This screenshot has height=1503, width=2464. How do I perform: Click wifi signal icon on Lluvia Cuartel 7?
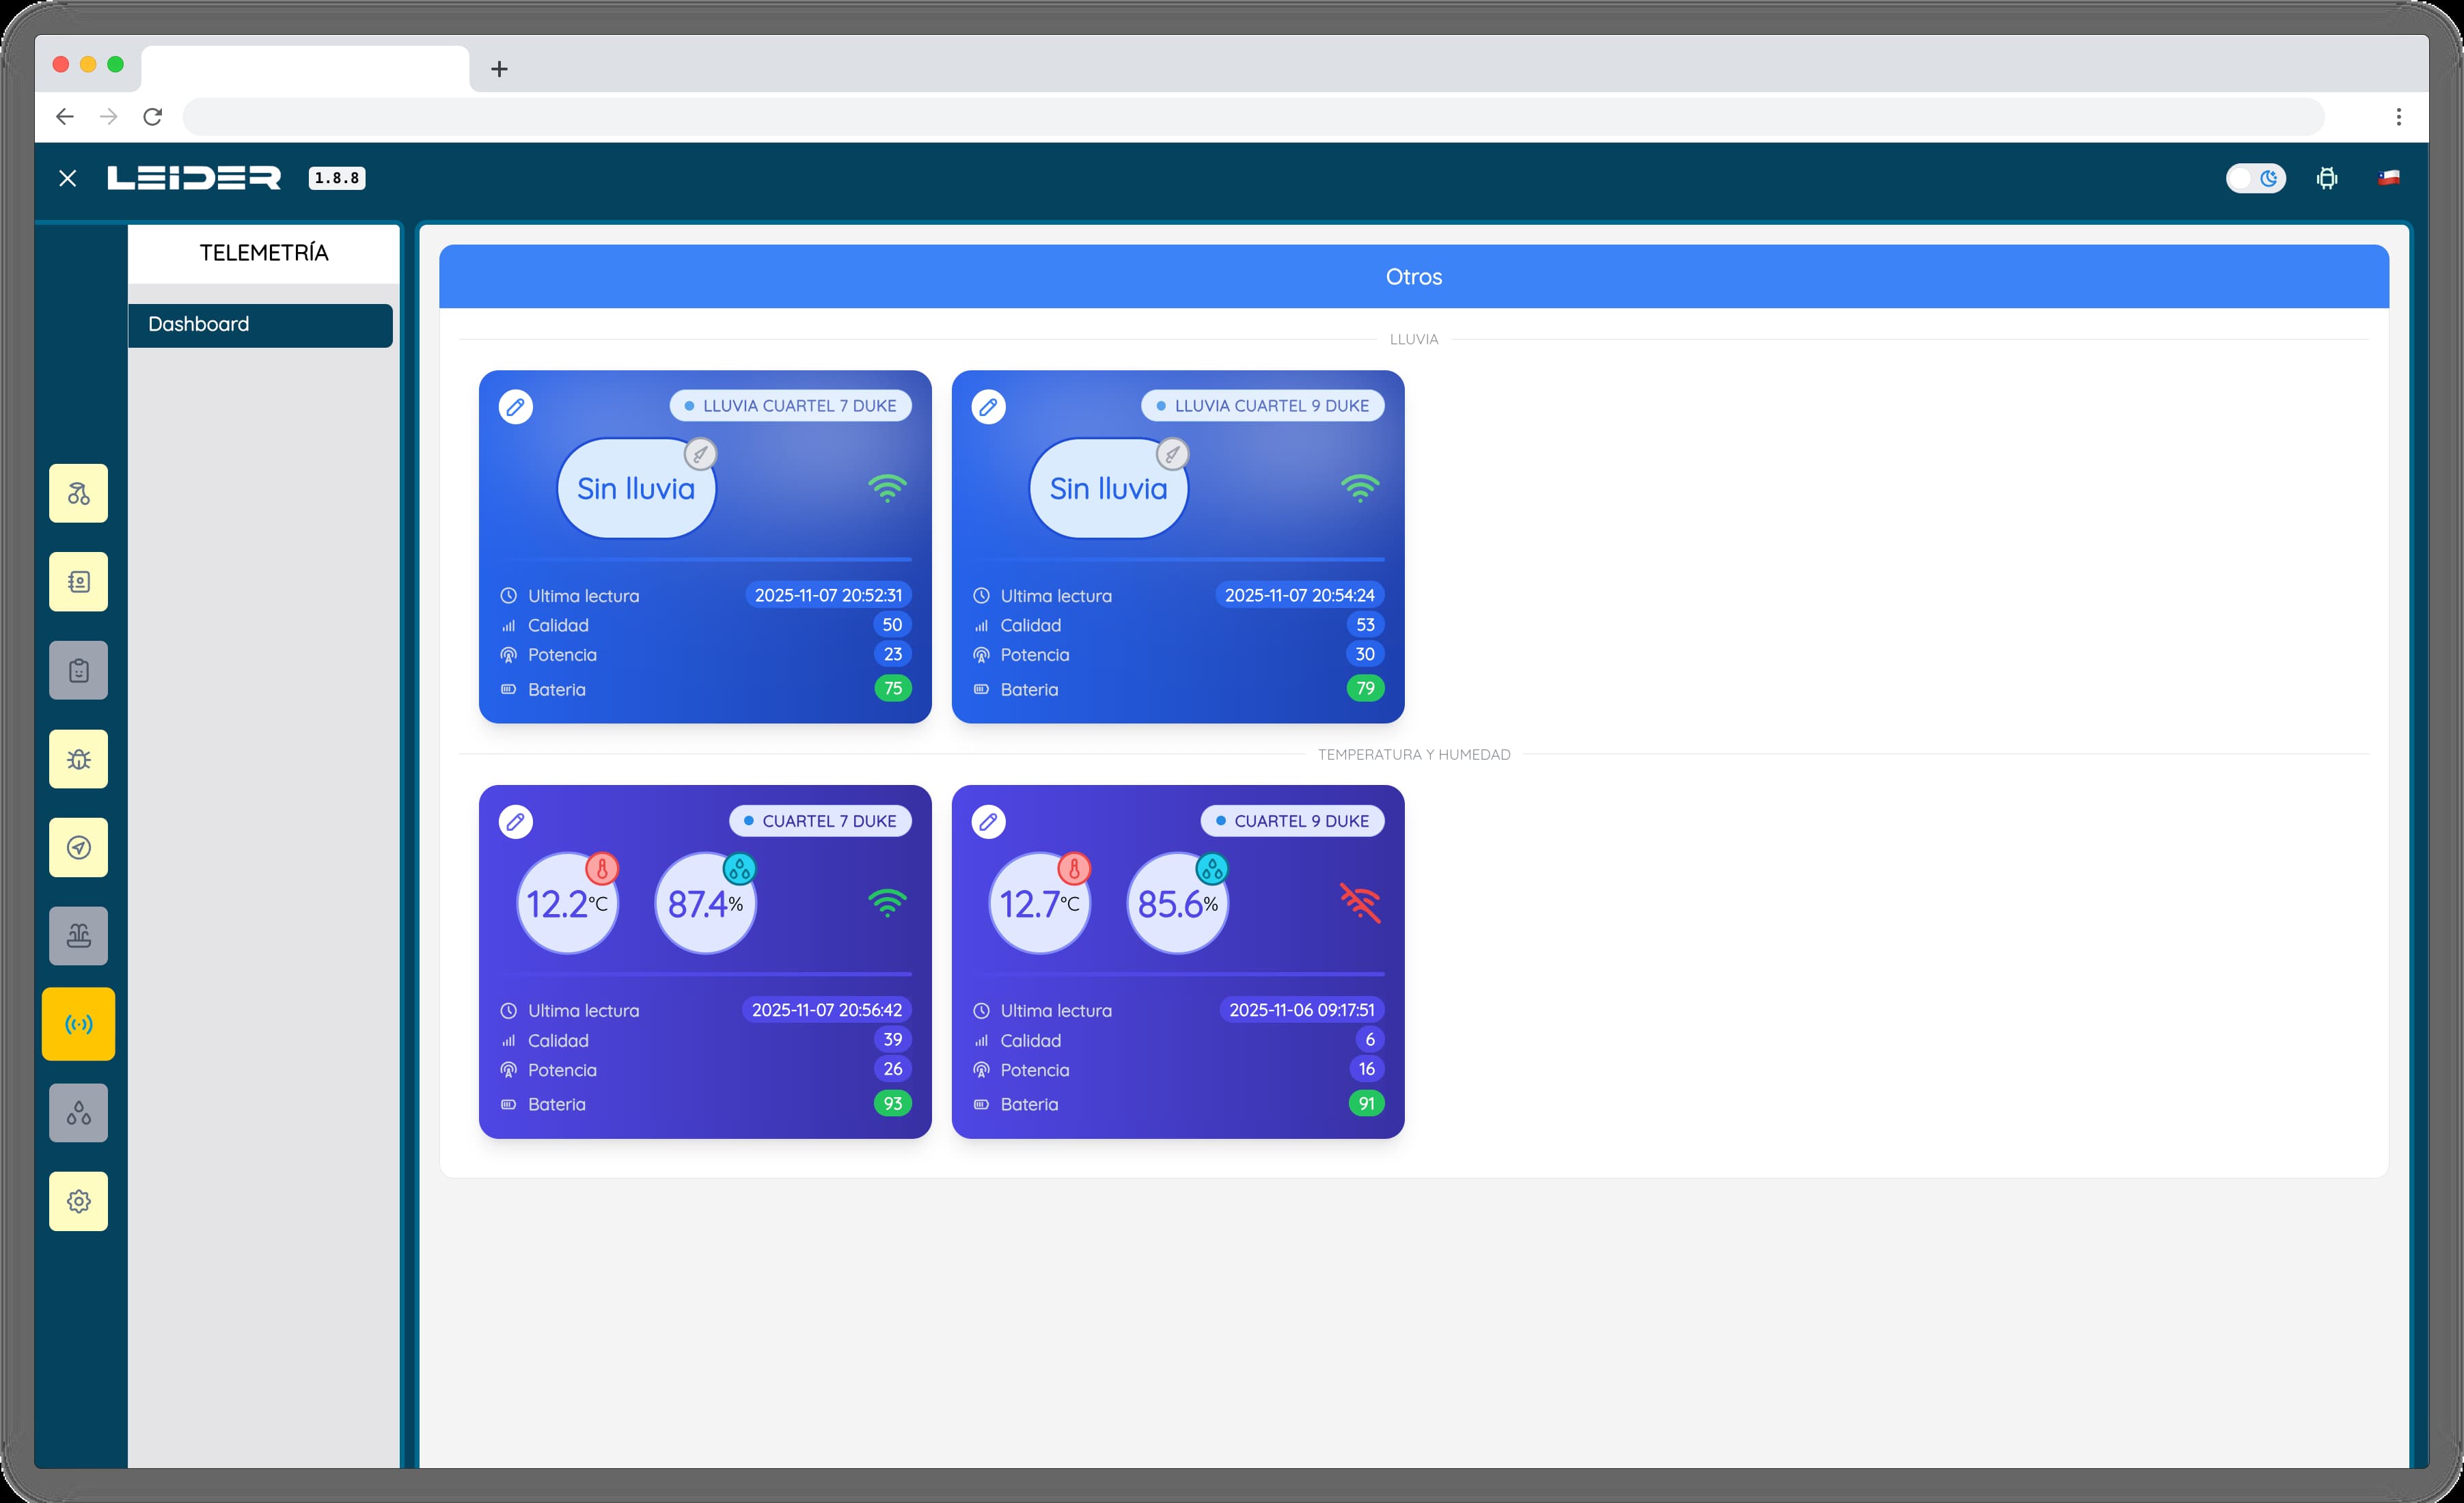click(x=887, y=488)
